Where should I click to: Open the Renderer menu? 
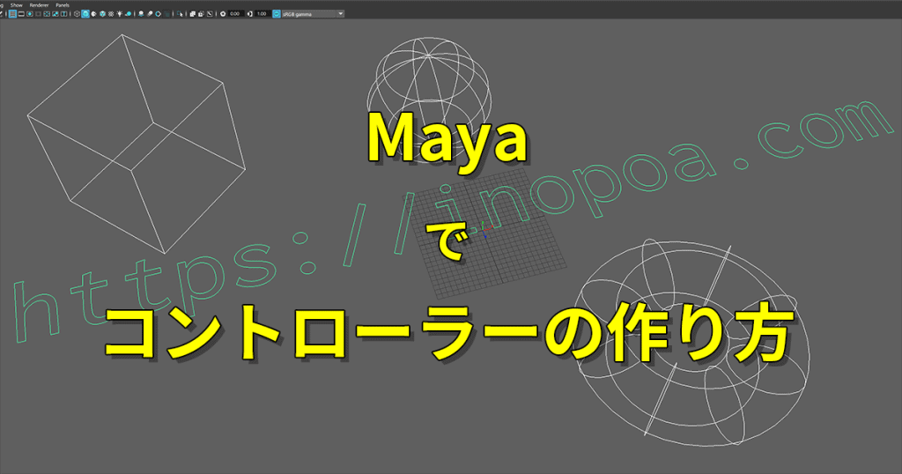tap(39, 5)
